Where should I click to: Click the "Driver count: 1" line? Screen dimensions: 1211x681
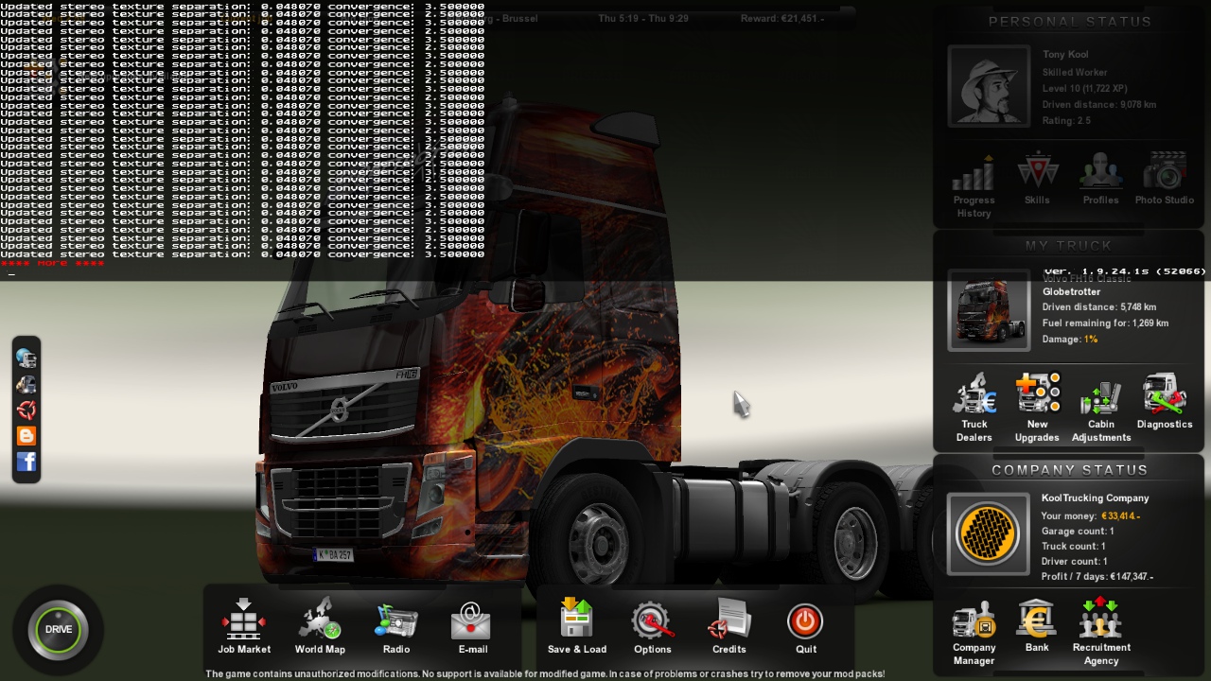coord(1075,562)
